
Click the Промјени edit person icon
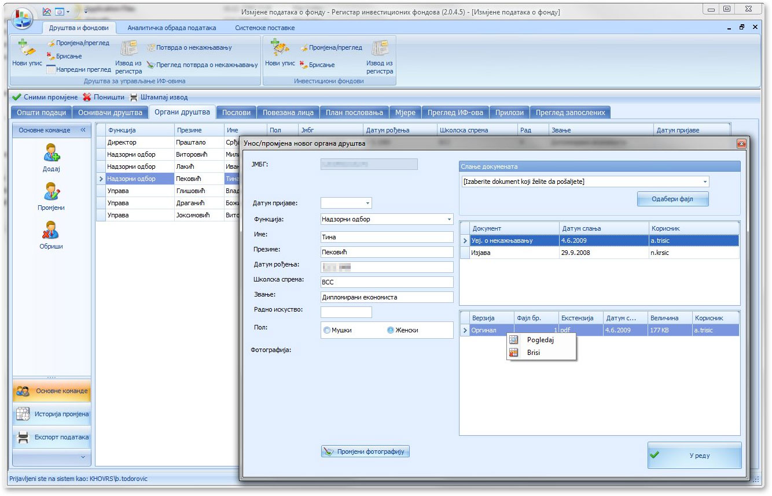tap(52, 191)
